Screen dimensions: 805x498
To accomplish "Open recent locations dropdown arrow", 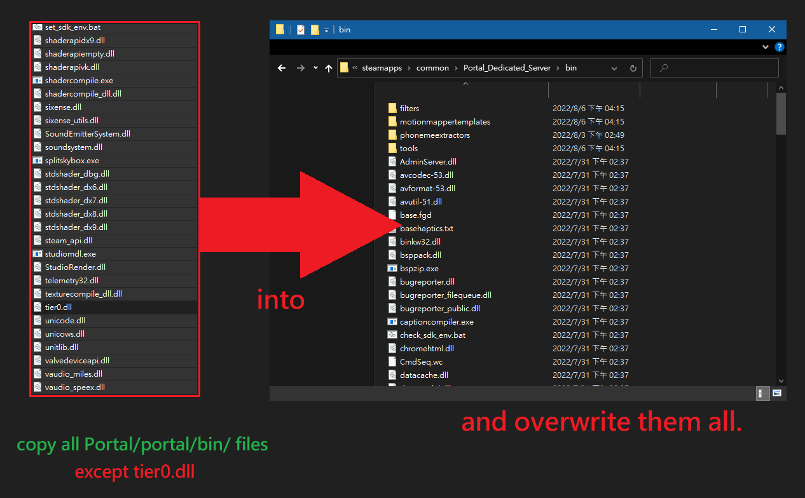I will [315, 68].
